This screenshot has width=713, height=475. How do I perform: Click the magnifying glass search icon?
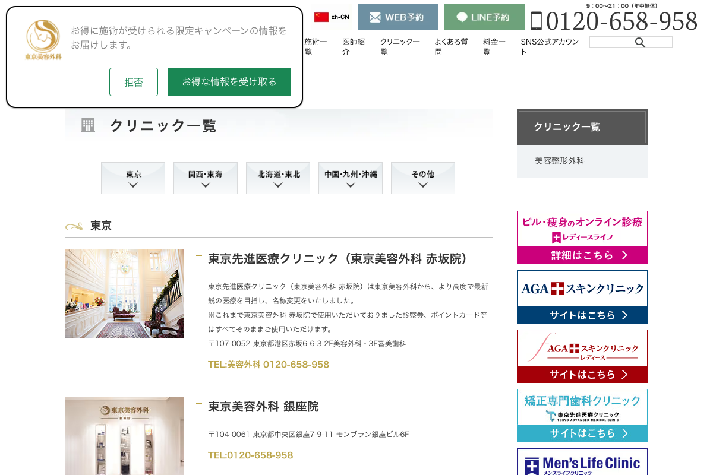click(640, 42)
